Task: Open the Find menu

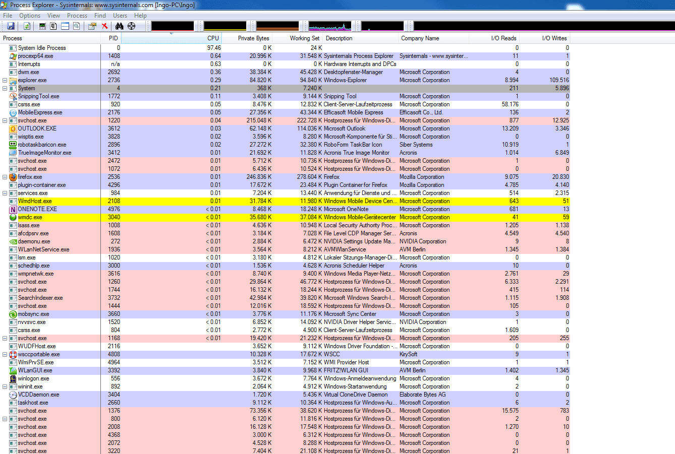Action: (x=100, y=16)
